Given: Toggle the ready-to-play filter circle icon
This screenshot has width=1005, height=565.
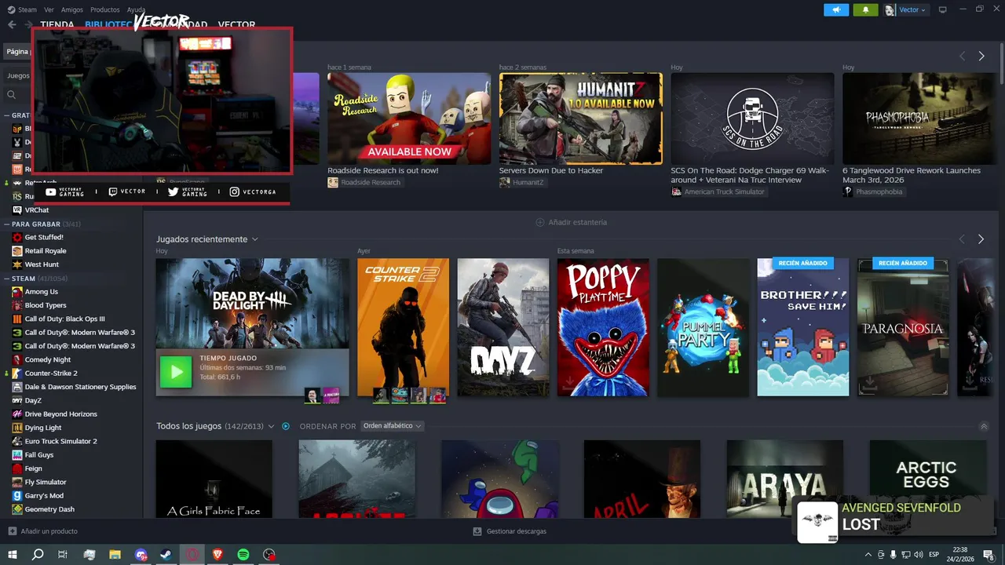Looking at the screenshot, I should 286,426.
